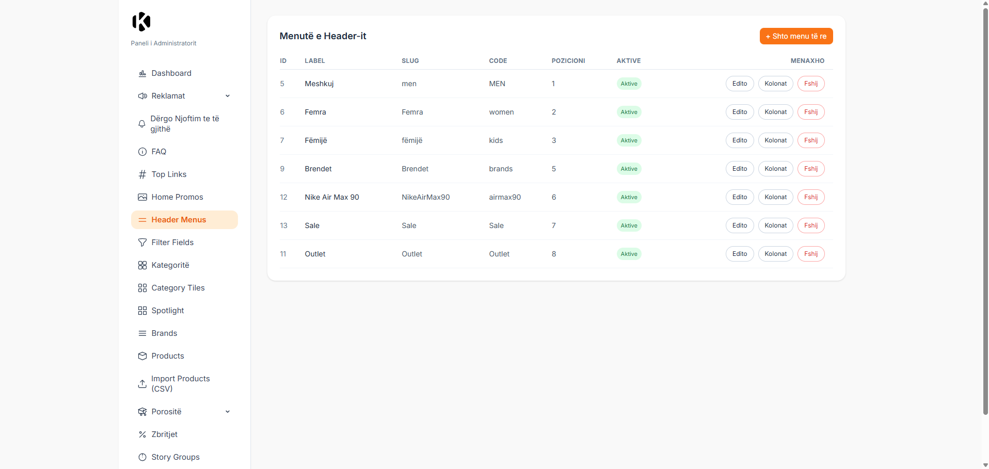Open Story Groups in the sidebar

(176, 457)
